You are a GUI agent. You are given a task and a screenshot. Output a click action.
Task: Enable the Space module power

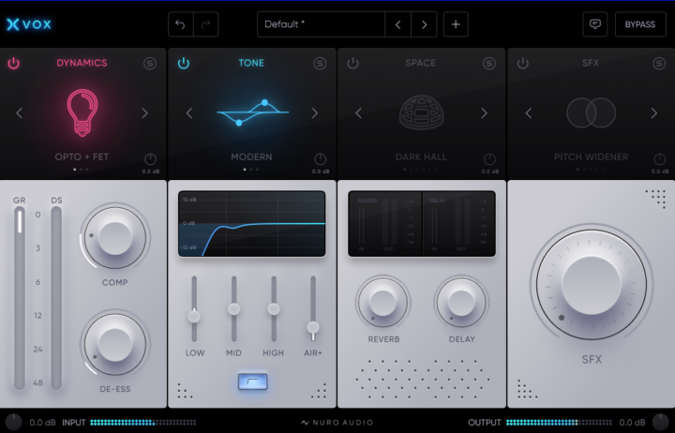[353, 64]
